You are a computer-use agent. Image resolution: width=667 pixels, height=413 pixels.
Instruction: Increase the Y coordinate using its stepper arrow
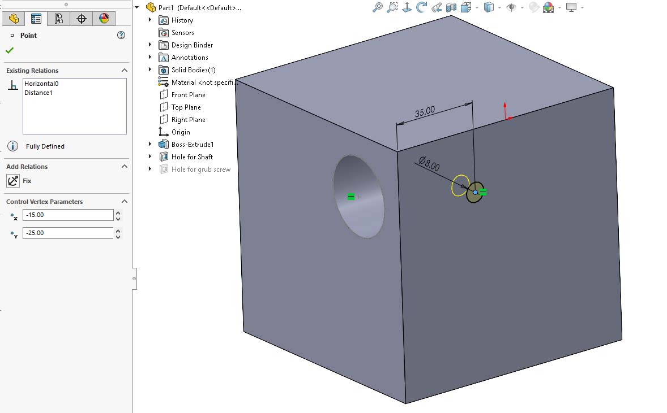tap(118, 230)
